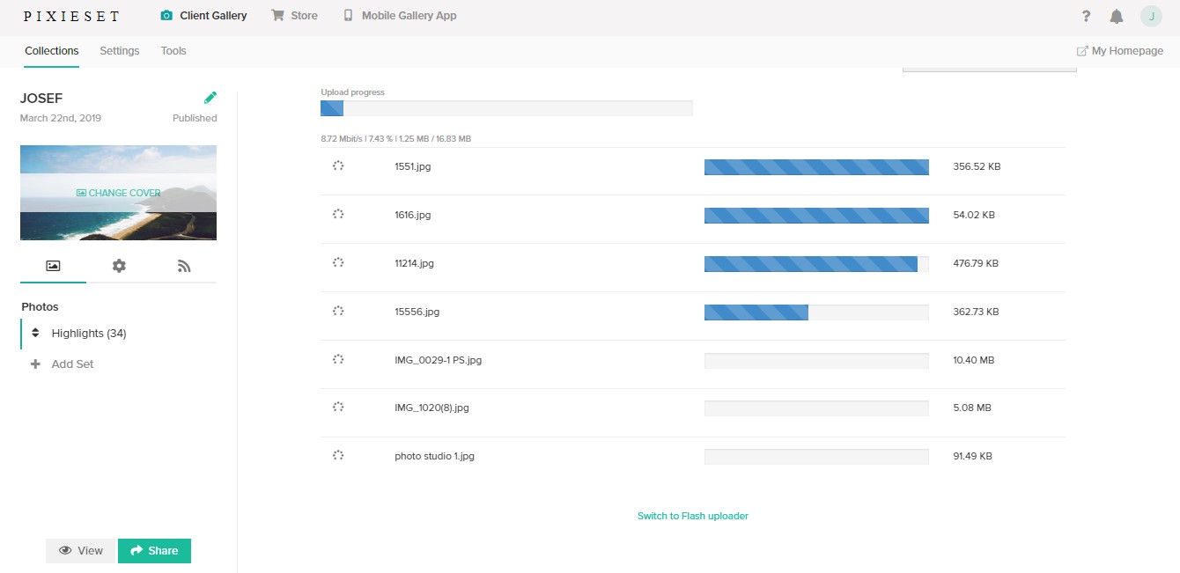The height and width of the screenshot is (573, 1180).
Task: Select the photos image tab icon
Action: pos(53,266)
